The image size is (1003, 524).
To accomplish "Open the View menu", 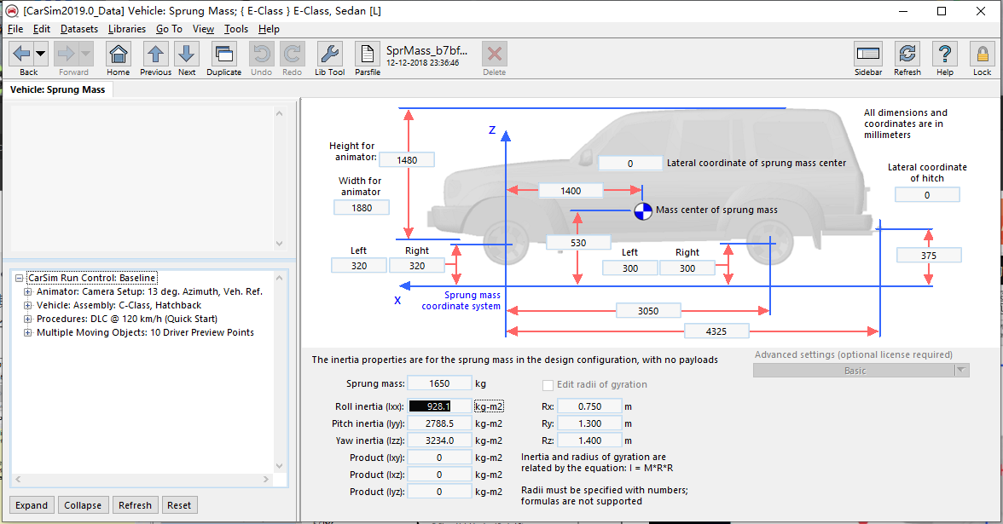I will pyautogui.click(x=203, y=29).
